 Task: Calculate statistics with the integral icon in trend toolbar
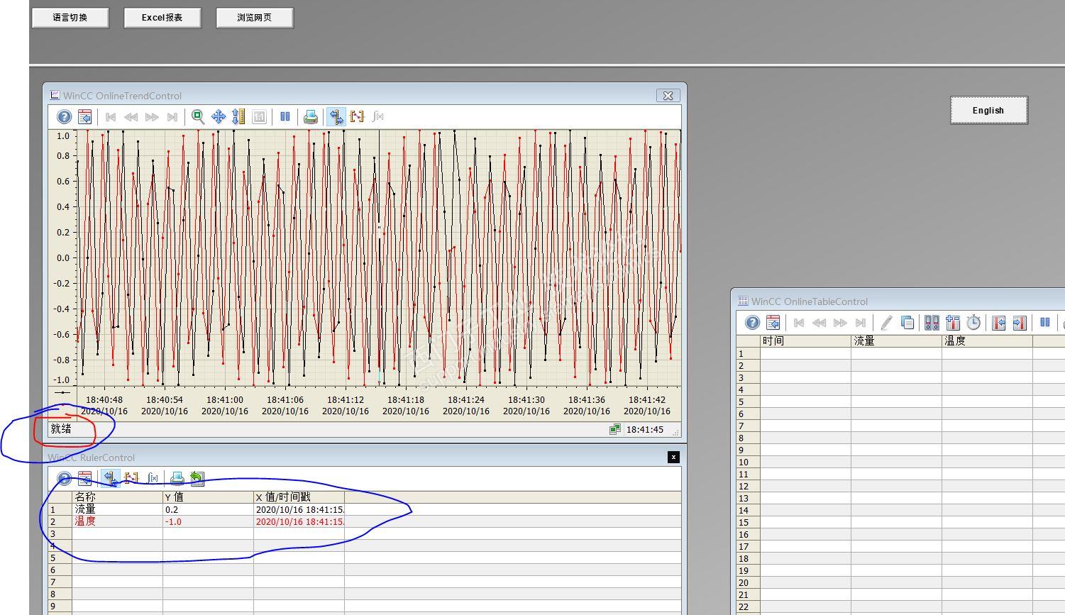pos(377,117)
